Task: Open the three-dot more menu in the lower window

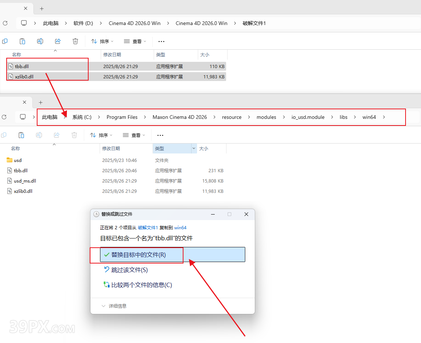Action: 160,135
